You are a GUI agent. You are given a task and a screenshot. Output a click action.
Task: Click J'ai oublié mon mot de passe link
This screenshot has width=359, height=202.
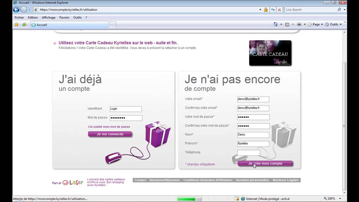(109, 127)
